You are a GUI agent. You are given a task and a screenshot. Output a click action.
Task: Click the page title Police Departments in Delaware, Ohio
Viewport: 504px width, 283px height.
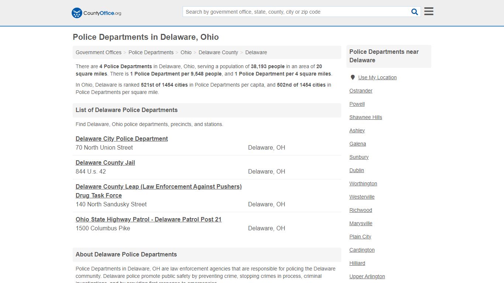146,37
